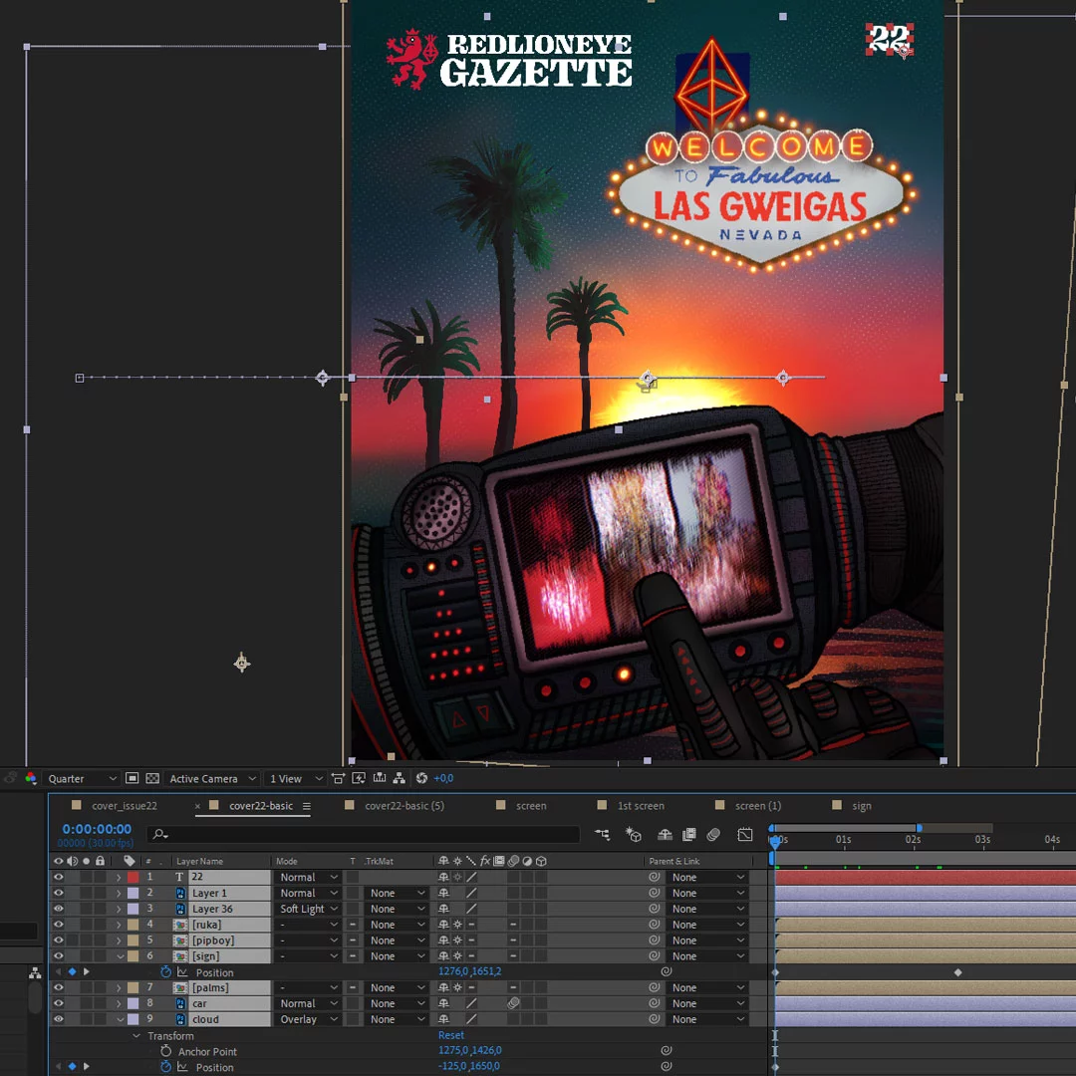The image size is (1076, 1076).
Task: Go to previous keyframe for cloud Position
Action: (x=58, y=1066)
